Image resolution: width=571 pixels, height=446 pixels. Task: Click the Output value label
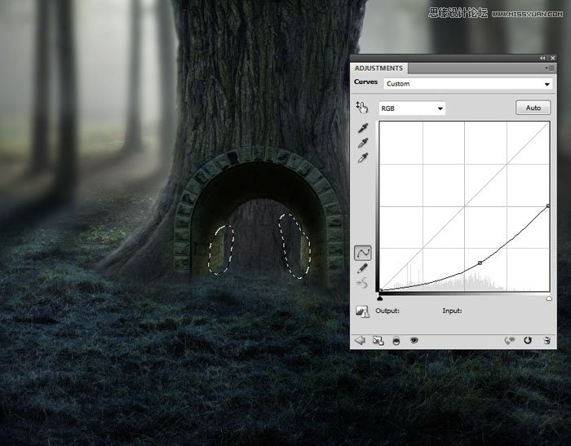tap(387, 311)
